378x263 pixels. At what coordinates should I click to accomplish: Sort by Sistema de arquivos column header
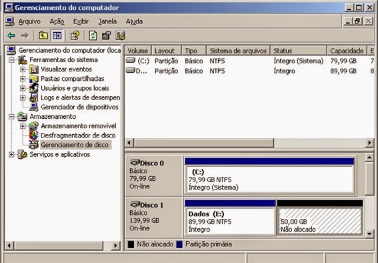[x=238, y=51]
